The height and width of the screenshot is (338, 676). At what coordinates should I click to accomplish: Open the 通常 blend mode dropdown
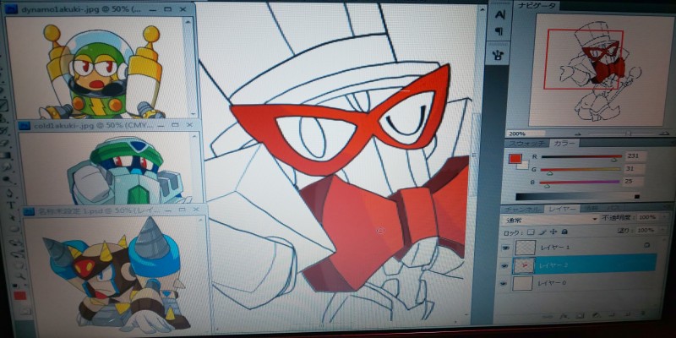pyautogui.click(x=551, y=219)
